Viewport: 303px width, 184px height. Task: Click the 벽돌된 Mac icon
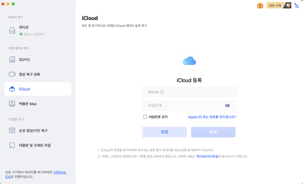click(12, 104)
